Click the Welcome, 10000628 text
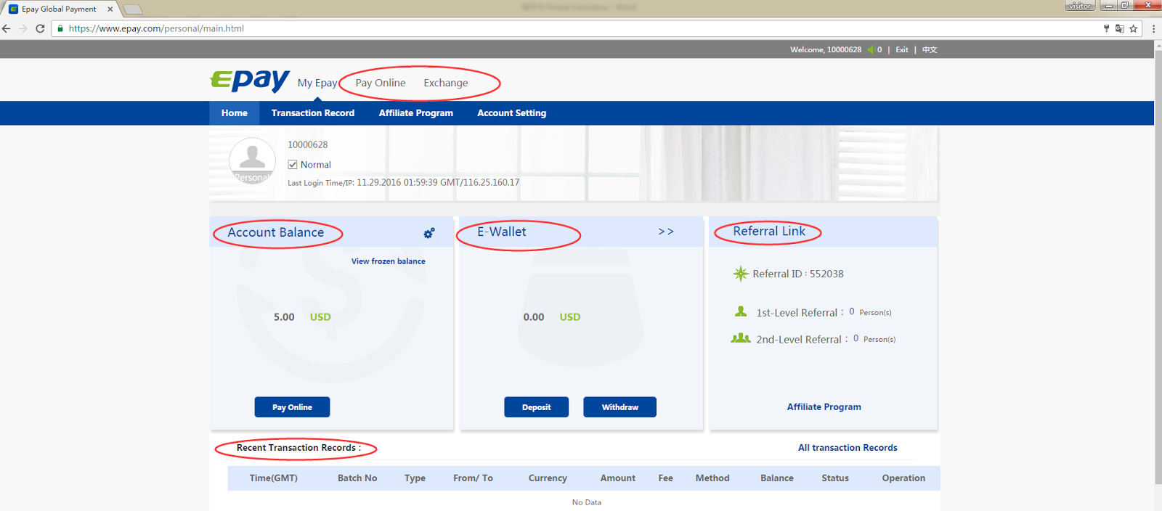Image resolution: width=1162 pixels, height=511 pixels. (826, 50)
